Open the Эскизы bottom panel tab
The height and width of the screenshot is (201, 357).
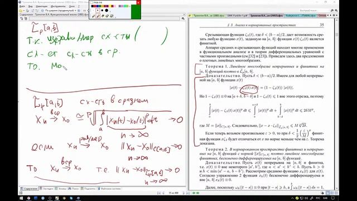(x=61, y=189)
